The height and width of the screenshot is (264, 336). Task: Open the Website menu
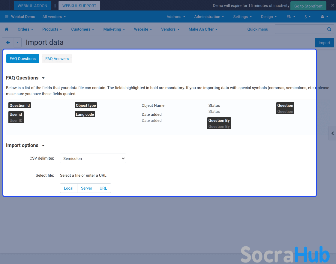pos(143,29)
